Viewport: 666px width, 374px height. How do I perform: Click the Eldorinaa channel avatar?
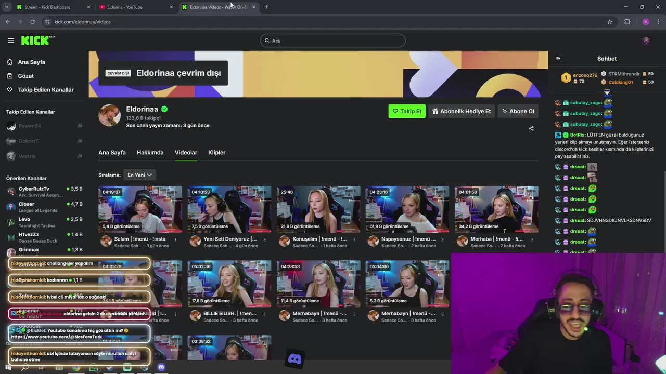coord(110,115)
